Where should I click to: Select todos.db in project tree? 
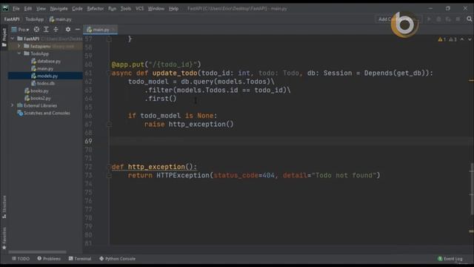tap(43, 83)
